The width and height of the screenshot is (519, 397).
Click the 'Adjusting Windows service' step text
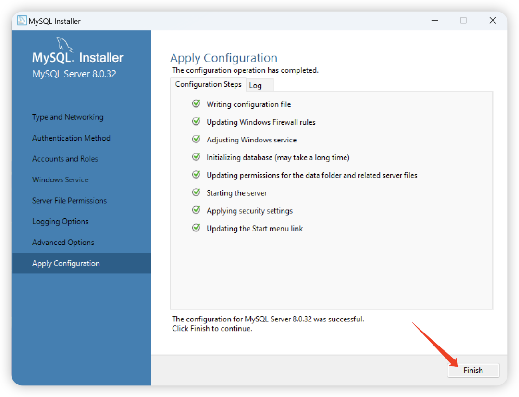(x=251, y=140)
